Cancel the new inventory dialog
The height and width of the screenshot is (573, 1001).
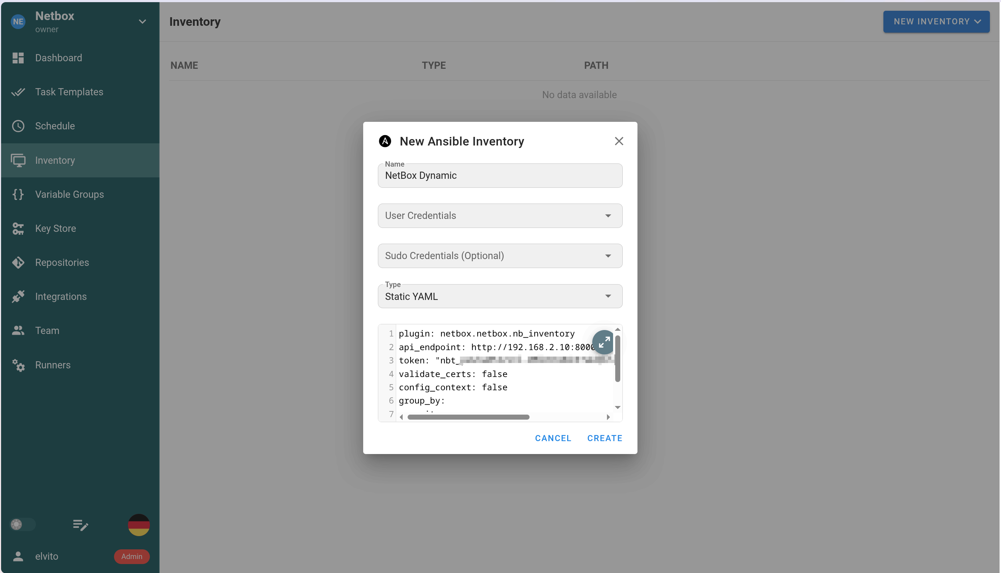pyautogui.click(x=553, y=438)
